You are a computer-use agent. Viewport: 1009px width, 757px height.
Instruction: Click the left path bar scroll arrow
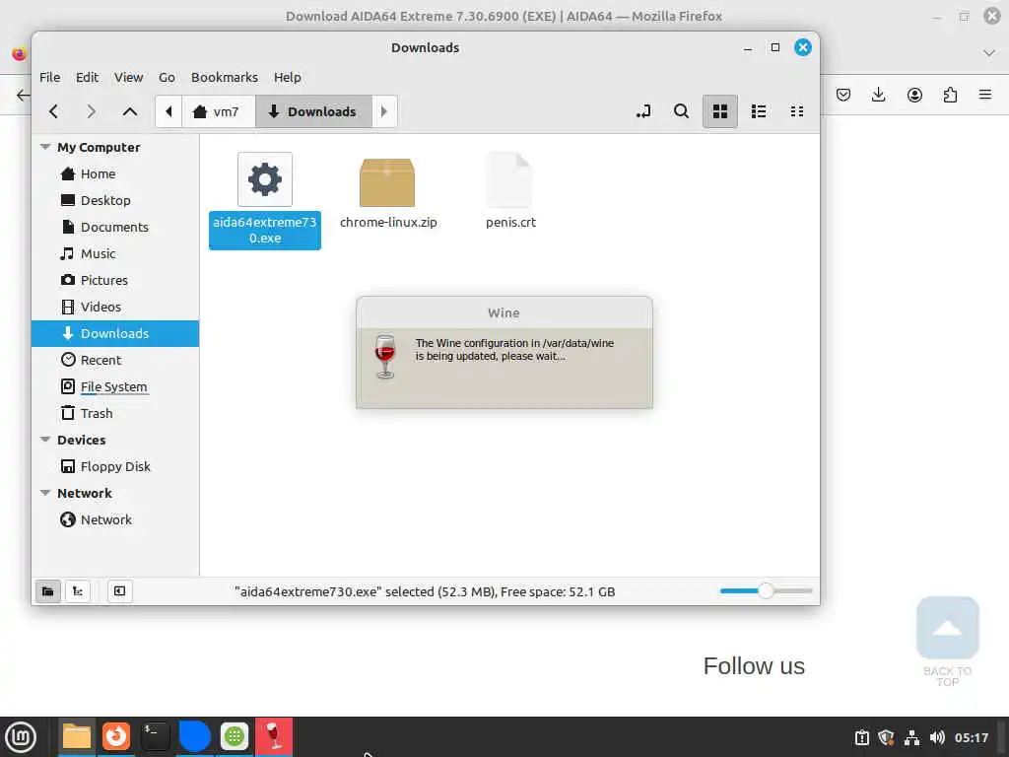coord(168,111)
